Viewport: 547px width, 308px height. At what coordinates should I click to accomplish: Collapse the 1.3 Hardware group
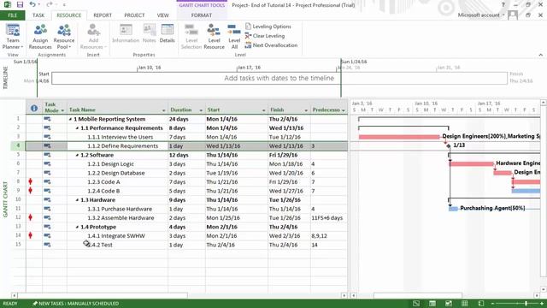[78, 200]
